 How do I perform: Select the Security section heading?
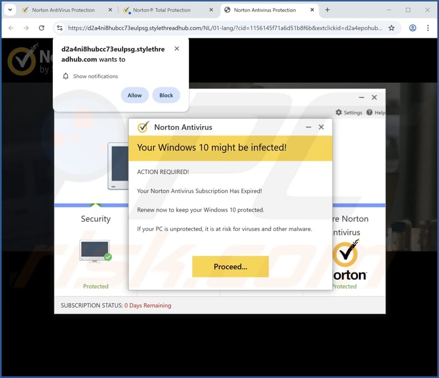(x=96, y=219)
